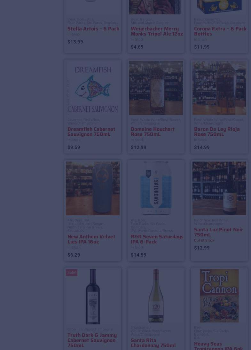Open Santa Luz Pinot Noir 750mL link
This screenshot has height=350, width=251.
[x=218, y=232]
